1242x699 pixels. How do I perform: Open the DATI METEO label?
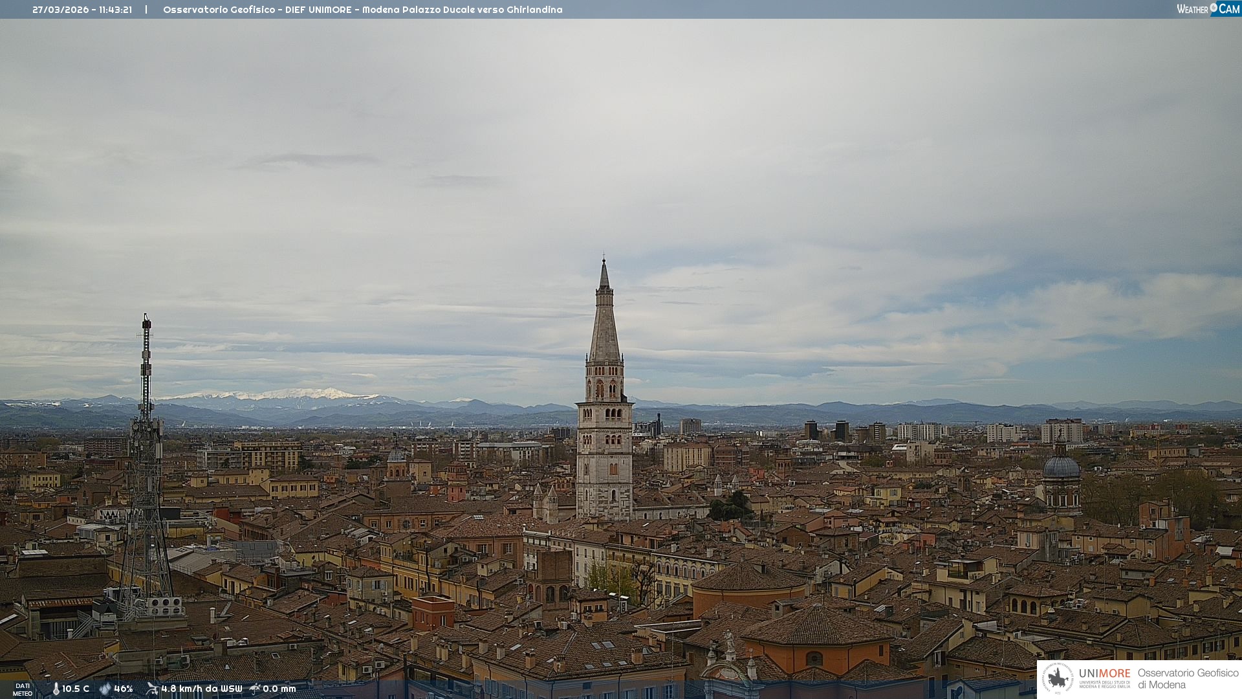pos(23,689)
